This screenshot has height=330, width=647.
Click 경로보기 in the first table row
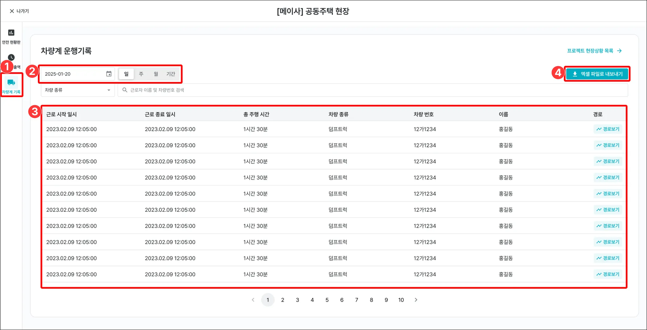(x=608, y=129)
